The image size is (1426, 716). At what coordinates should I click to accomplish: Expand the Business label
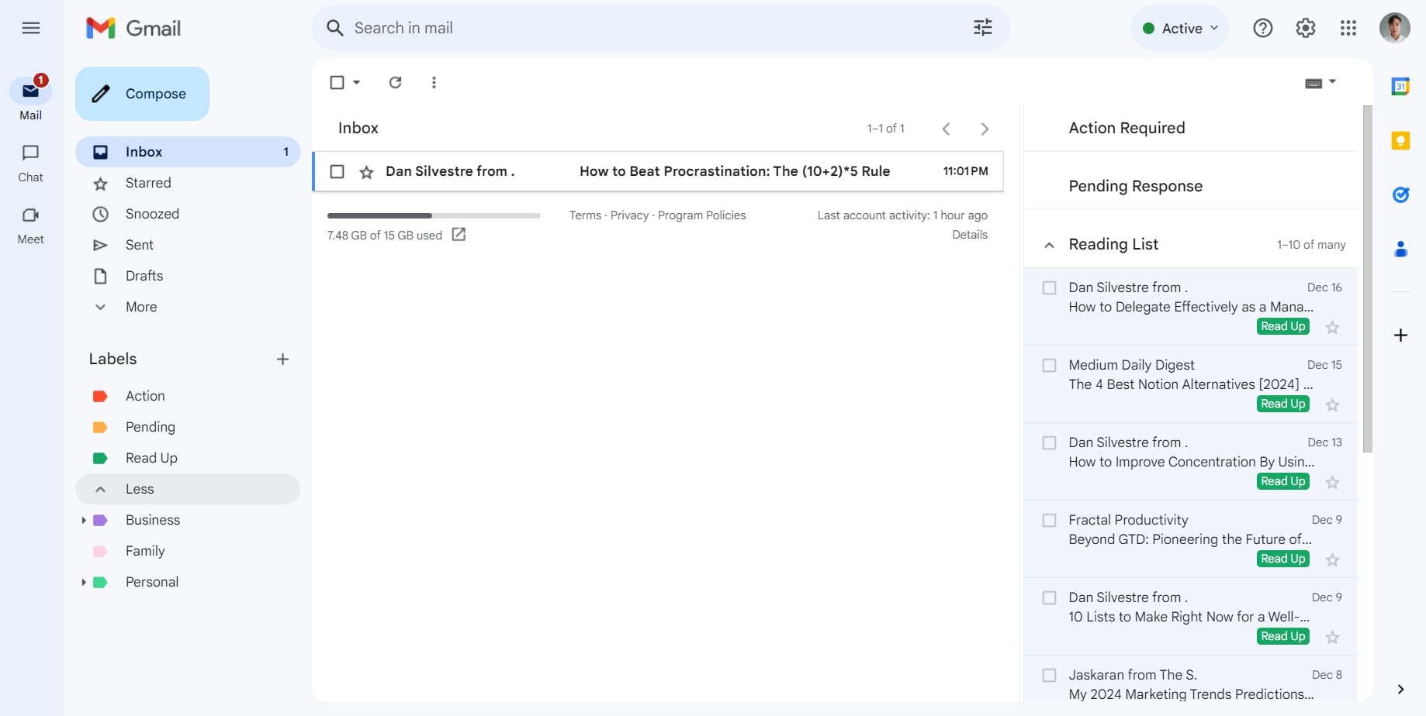tap(83, 520)
